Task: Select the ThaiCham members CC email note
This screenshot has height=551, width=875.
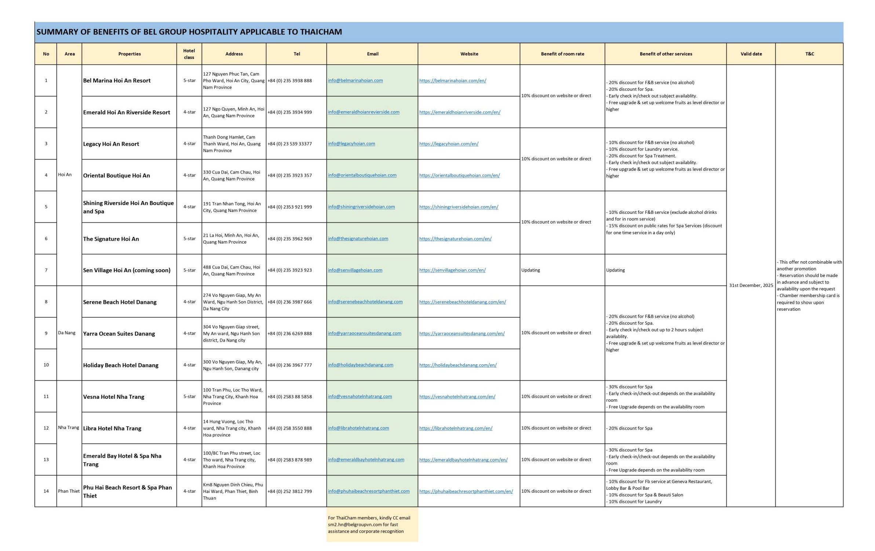Action: point(372,525)
